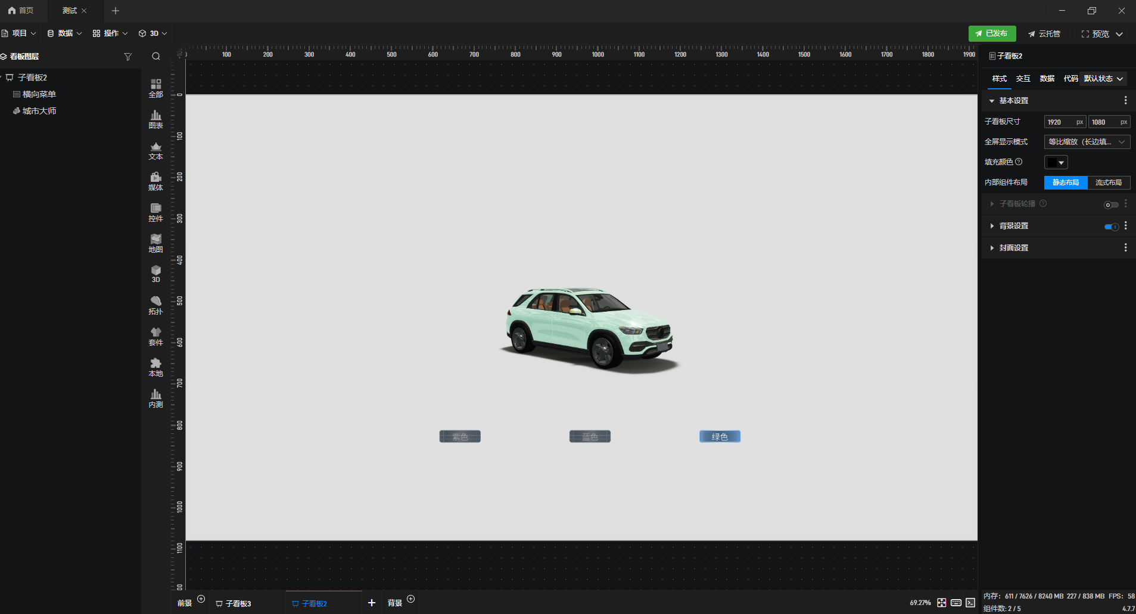The image size is (1136, 614).
Task: Click the 紫色 button on canvas
Action: [460, 436]
